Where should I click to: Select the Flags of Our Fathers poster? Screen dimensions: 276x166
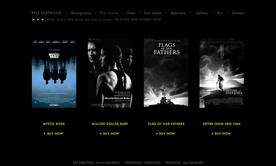pos(166,73)
